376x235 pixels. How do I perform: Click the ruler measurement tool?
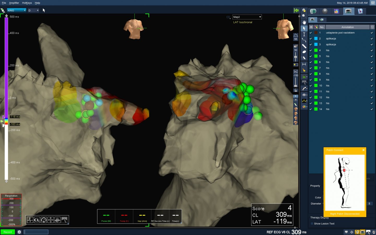(304, 46)
